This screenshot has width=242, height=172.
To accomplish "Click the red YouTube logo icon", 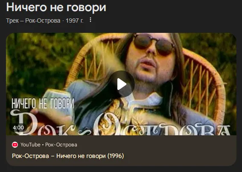I will tap(15, 145).
